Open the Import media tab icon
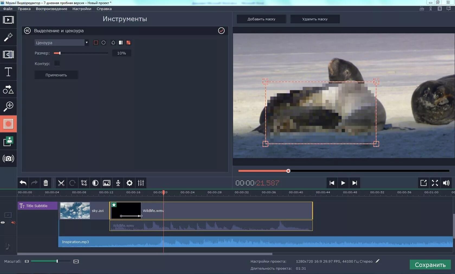Viewport: 455px width, 274px height. tap(8, 20)
